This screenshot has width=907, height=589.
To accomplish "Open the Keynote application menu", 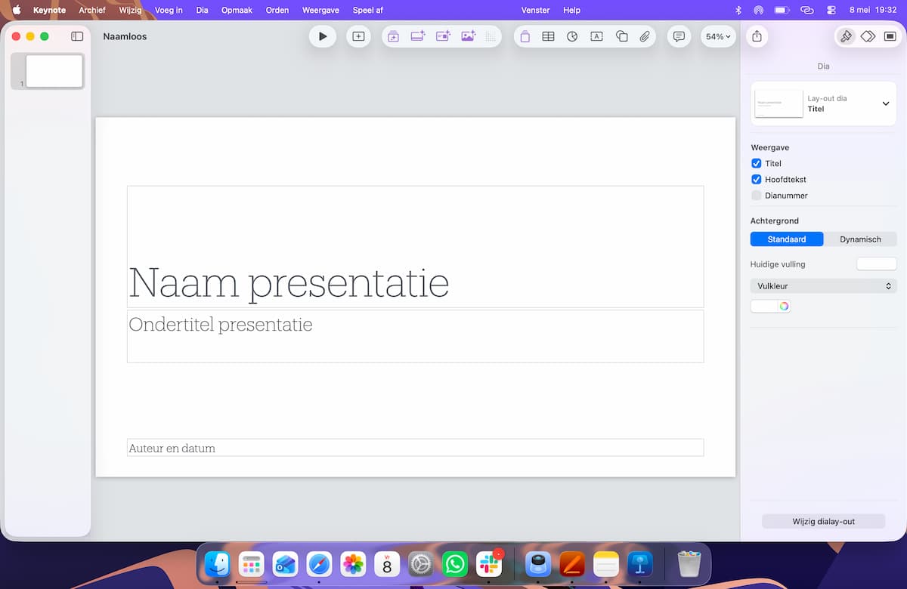I will click(49, 10).
